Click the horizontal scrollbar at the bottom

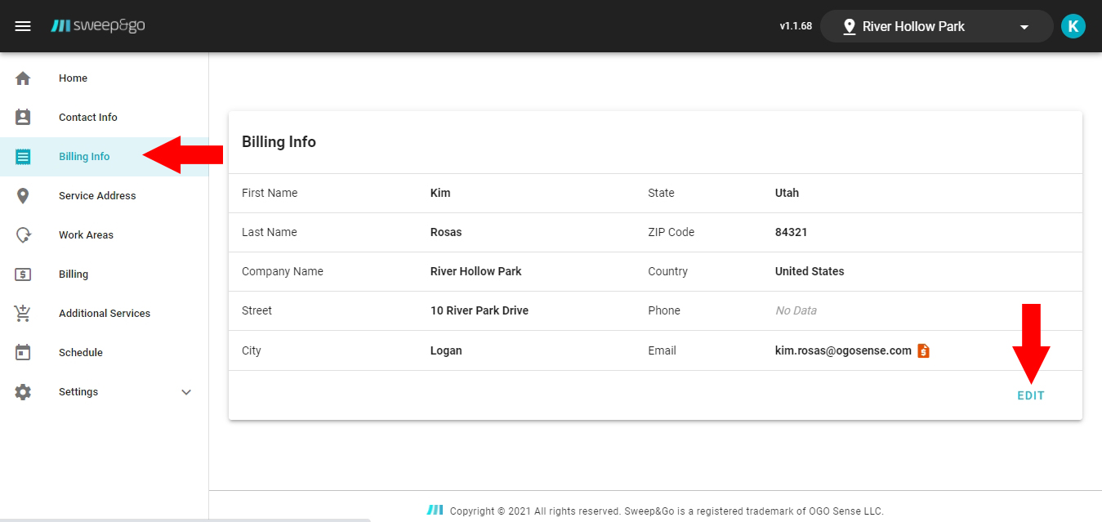coord(185,519)
